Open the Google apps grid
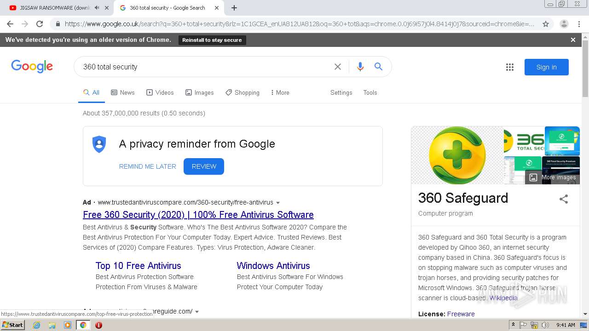 tap(509, 67)
